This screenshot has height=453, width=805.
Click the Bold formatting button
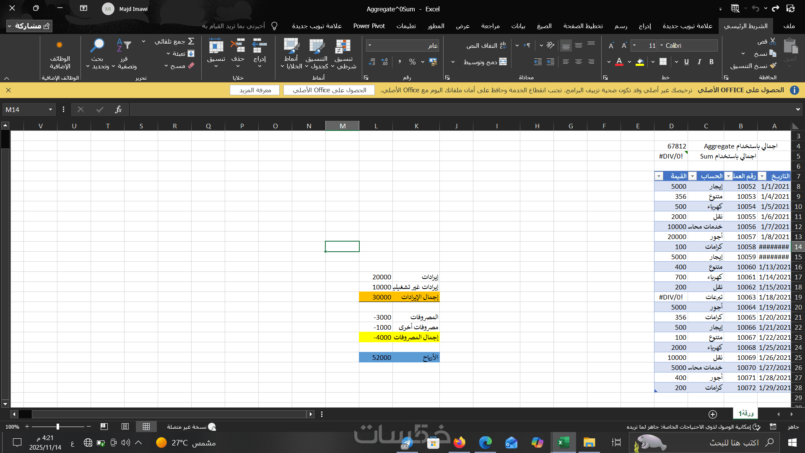point(712,62)
